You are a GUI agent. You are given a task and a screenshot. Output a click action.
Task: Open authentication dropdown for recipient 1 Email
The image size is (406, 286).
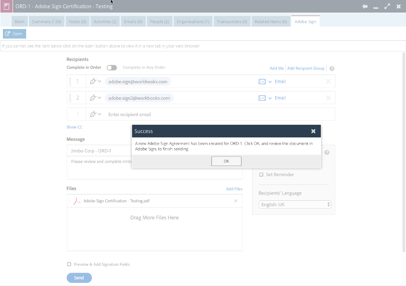click(270, 82)
